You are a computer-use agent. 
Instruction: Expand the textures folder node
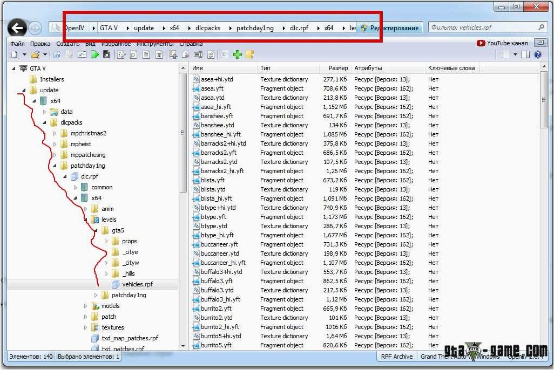pyautogui.click(x=85, y=327)
